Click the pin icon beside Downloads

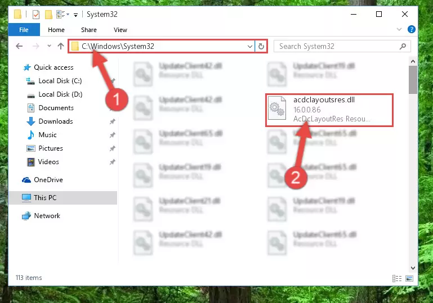[112, 121]
